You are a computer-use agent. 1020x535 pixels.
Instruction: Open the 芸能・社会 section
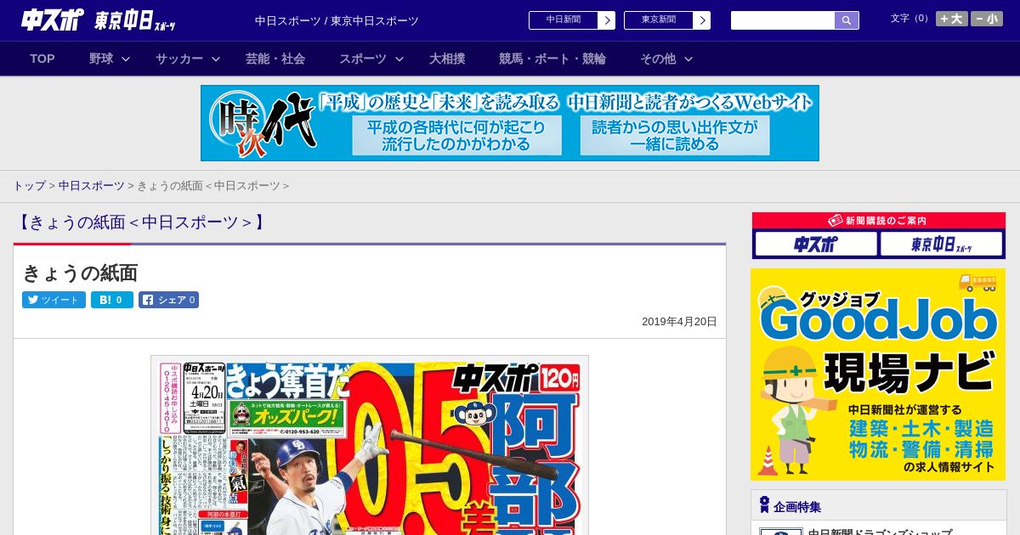tap(275, 59)
